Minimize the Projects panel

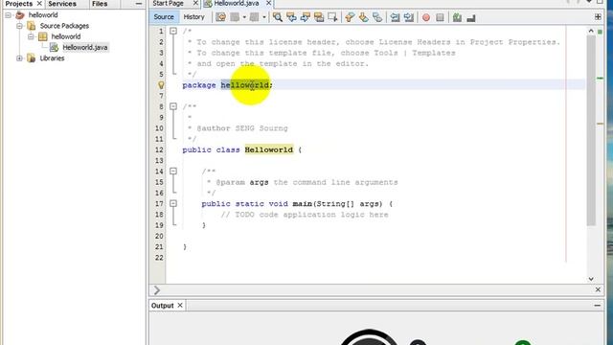138,4
